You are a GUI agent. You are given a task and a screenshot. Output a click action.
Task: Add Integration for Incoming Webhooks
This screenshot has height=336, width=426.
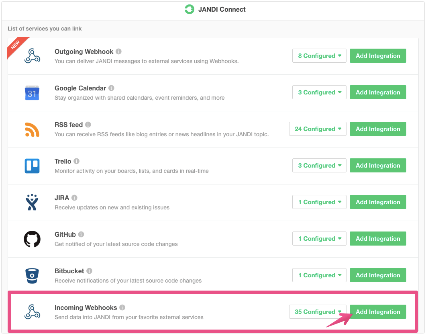(x=378, y=312)
